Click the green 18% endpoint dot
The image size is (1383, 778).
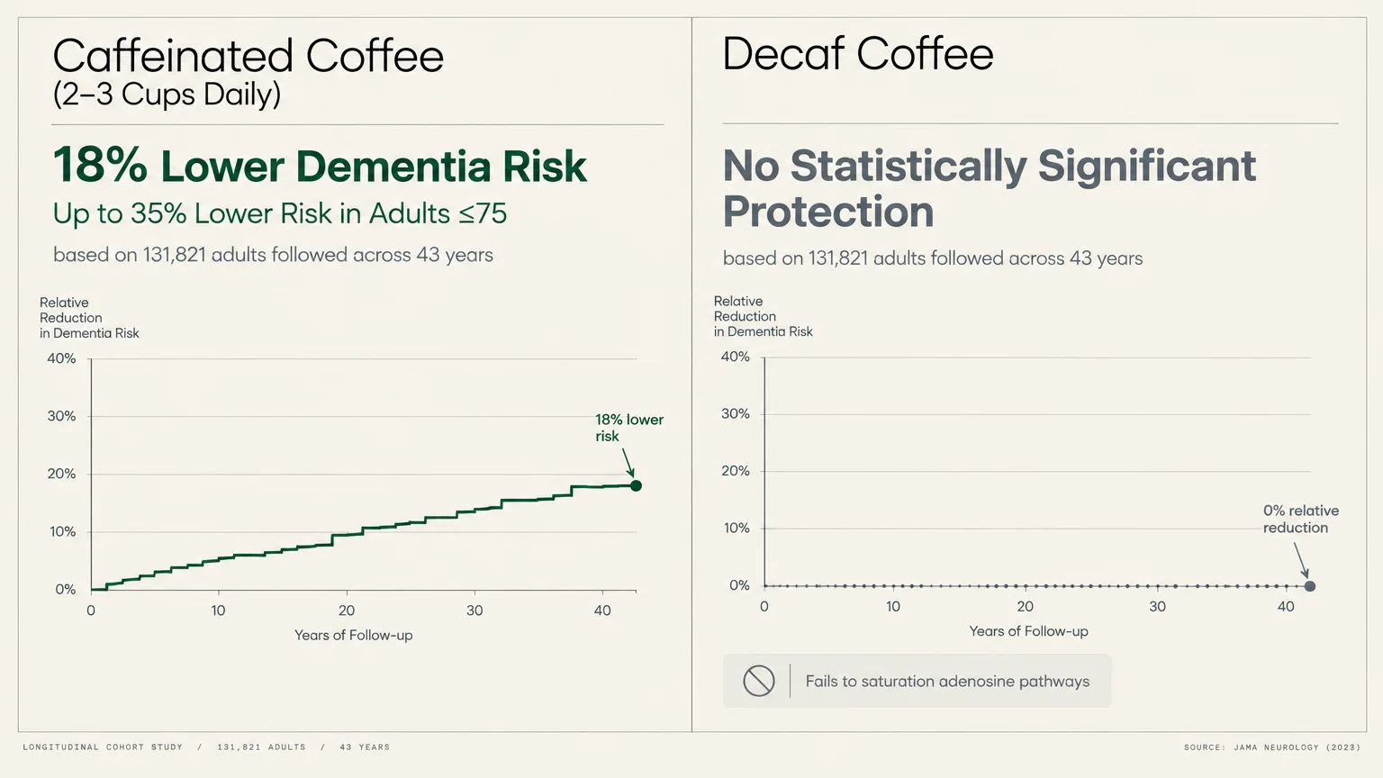coord(636,486)
